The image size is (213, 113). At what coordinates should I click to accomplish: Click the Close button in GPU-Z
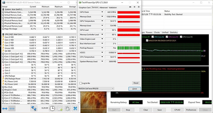tap(135, 89)
